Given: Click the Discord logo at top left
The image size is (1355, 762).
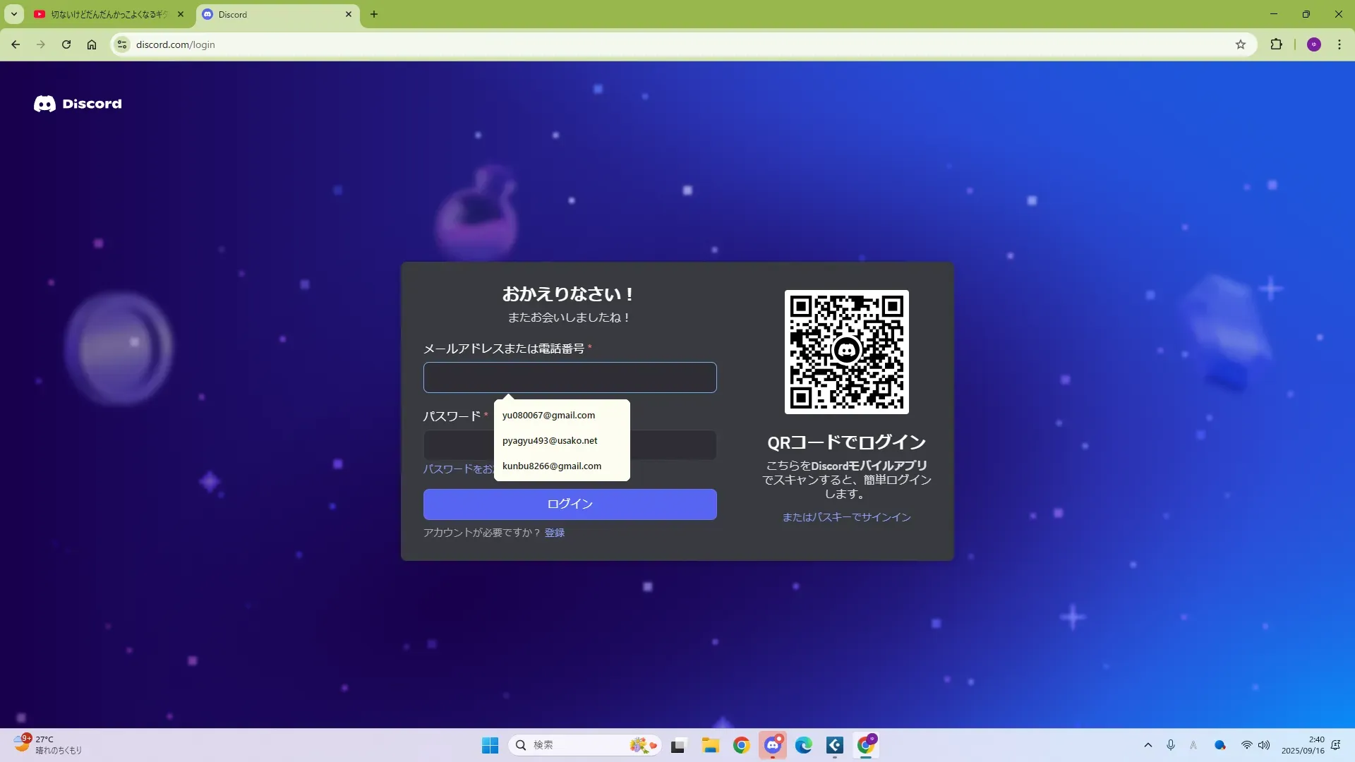Looking at the screenshot, I should pos(78,104).
